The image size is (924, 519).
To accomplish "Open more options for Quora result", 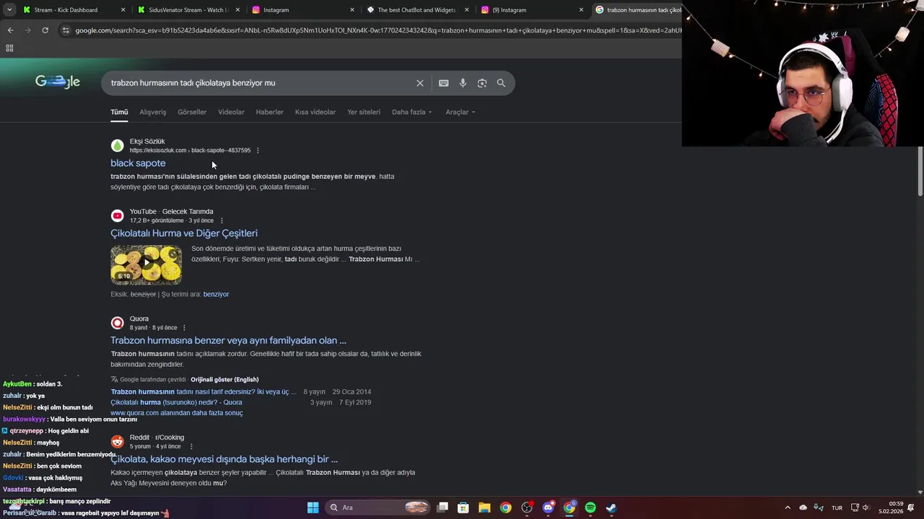I will pos(184,328).
